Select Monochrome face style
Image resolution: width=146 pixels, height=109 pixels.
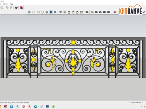pos(55,12)
